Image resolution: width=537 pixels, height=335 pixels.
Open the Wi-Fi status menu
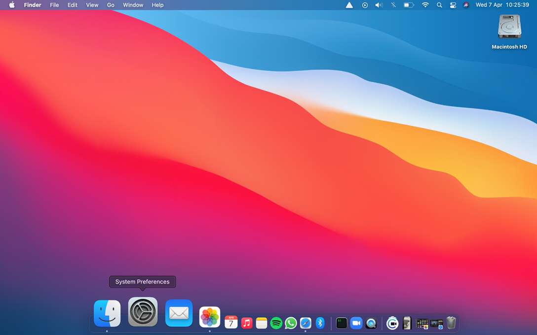coord(425,5)
